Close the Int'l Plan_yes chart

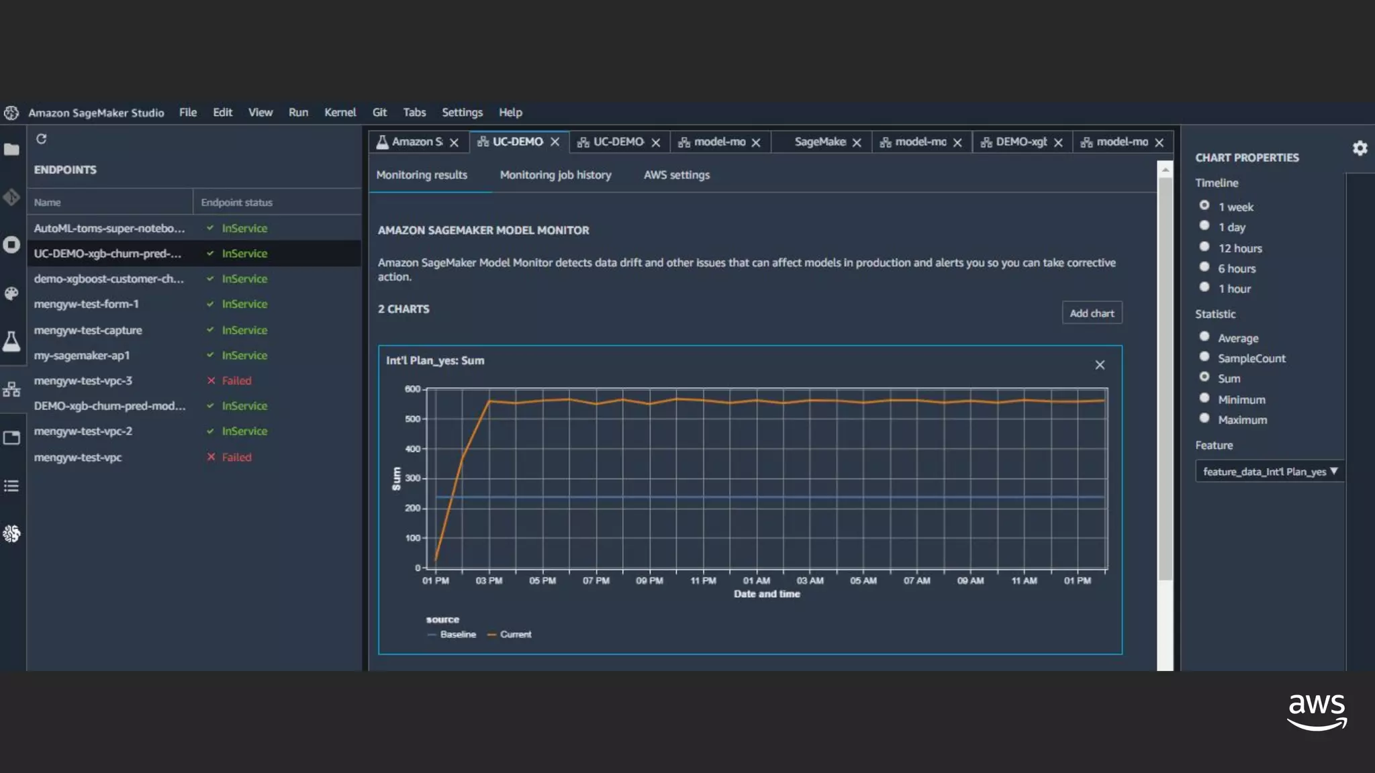[x=1100, y=365]
